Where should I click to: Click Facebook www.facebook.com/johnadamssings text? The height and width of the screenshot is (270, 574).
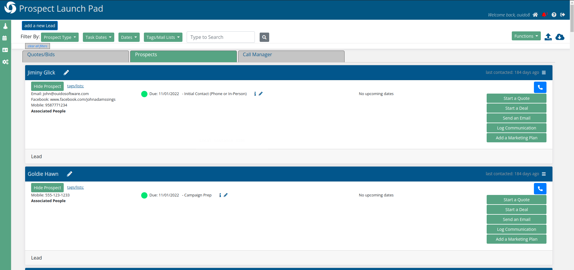73,100
